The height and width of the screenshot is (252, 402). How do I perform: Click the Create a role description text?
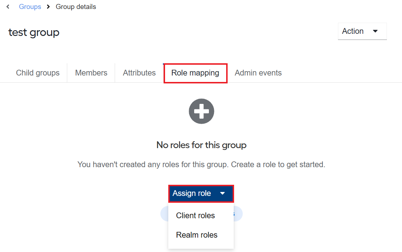pyautogui.click(x=201, y=164)
